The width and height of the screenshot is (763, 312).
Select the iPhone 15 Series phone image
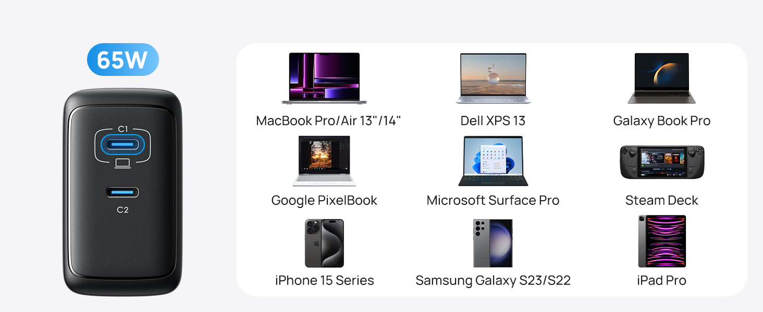pos(324,243)
